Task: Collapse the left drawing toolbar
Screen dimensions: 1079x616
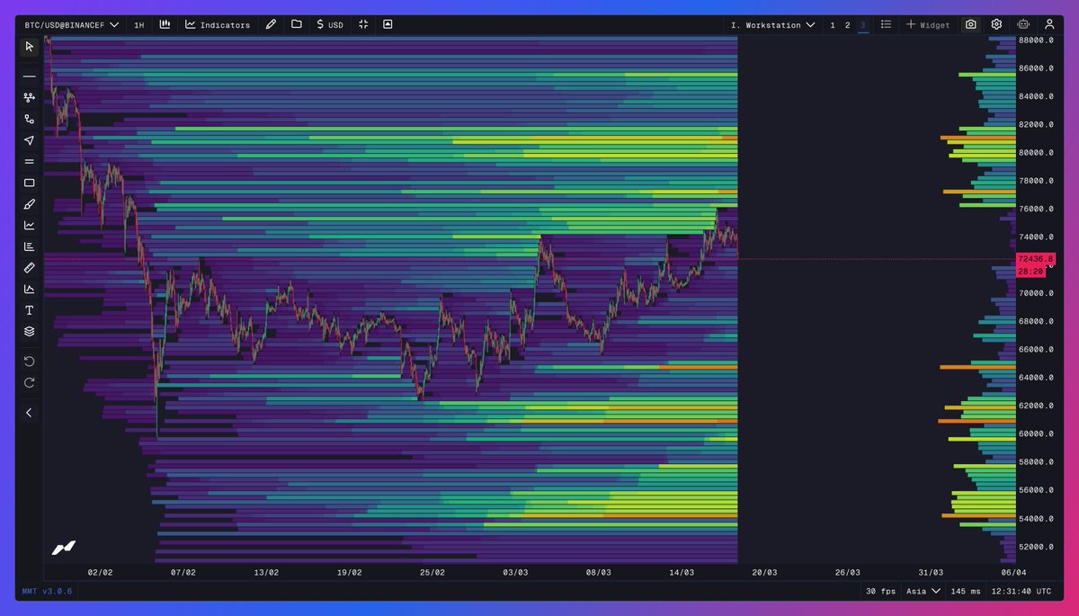Action: click(29, 413)
